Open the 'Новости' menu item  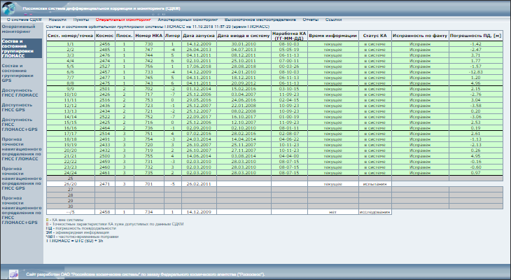[57, 20]
